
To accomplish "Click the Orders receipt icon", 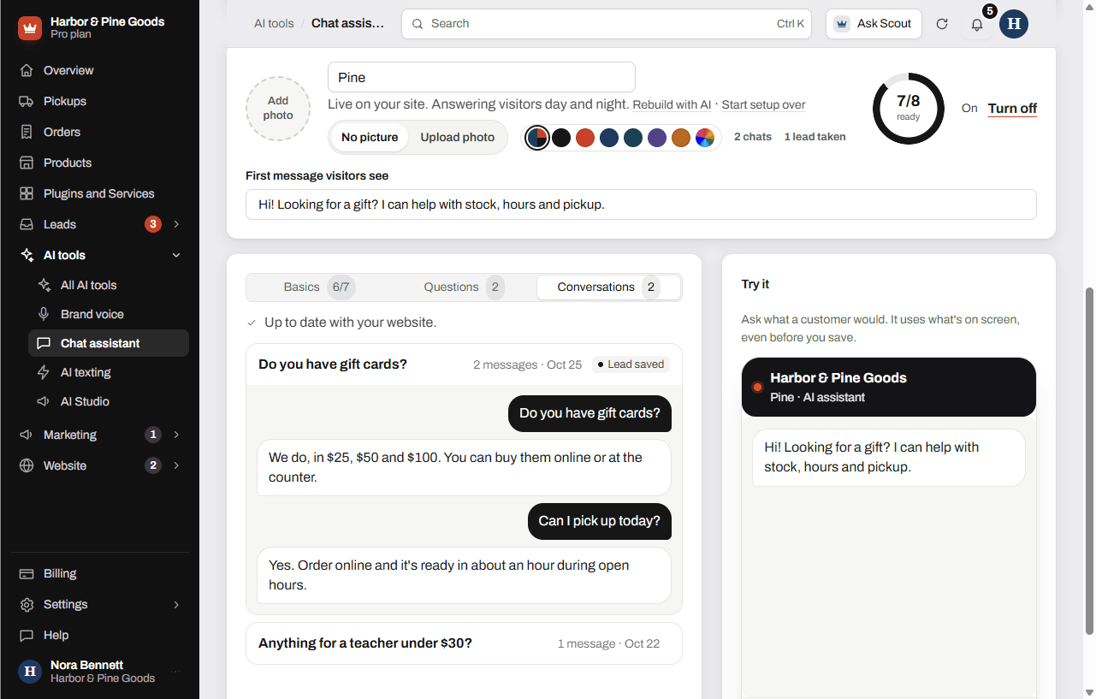I will point(27,132).
